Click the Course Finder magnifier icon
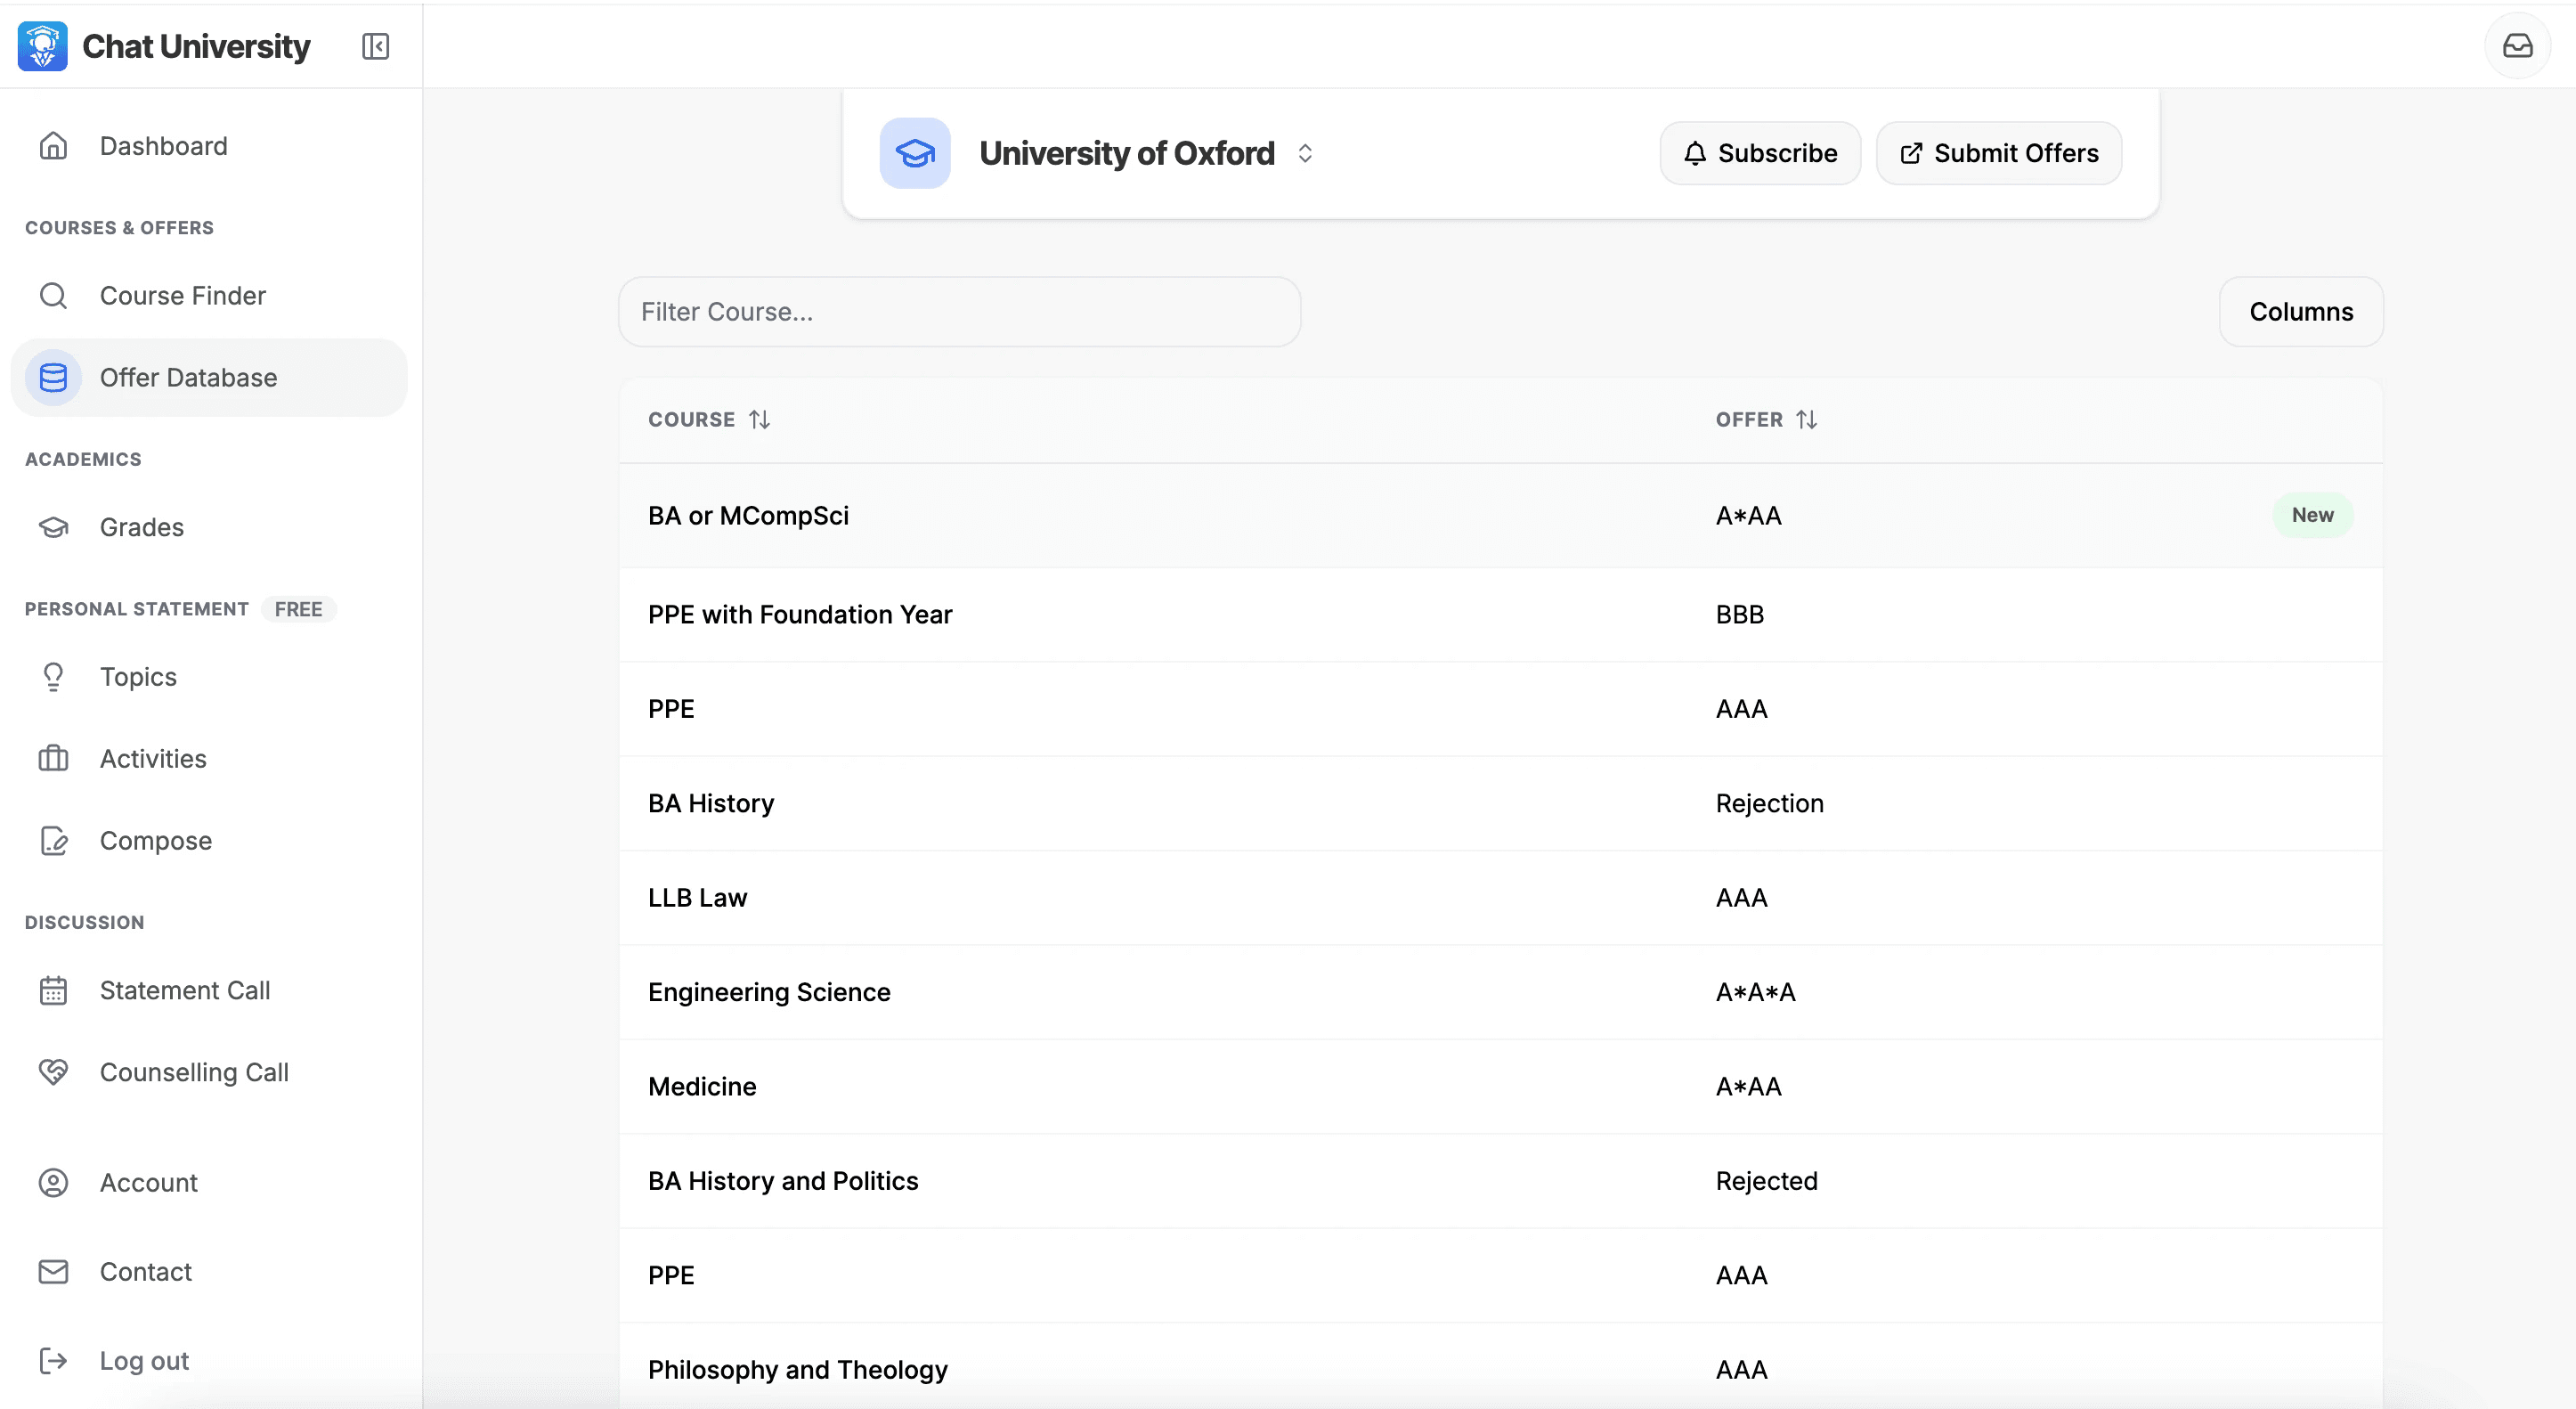Image resolution: width=2576 pixels, height=1409 pixels. click(53, 296)
